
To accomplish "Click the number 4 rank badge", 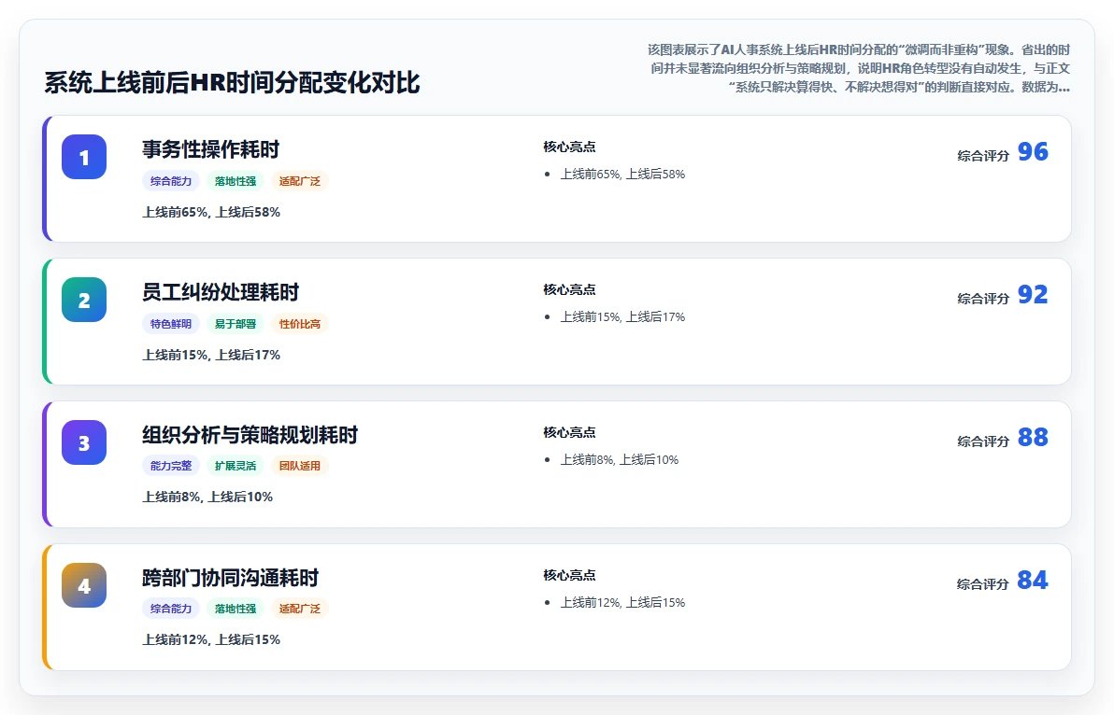I will (84, 585).
